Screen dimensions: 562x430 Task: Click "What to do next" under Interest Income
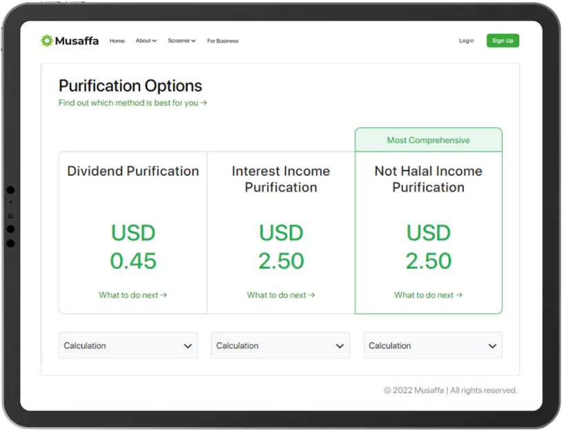(x=281, y=295)
